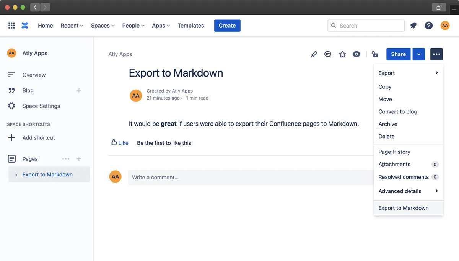Go back with browser back arrow
The image size is (459, 261).
(35, 7)
